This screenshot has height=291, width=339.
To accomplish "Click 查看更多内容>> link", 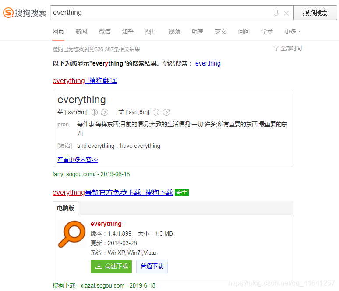I will [x=78, y=159].
